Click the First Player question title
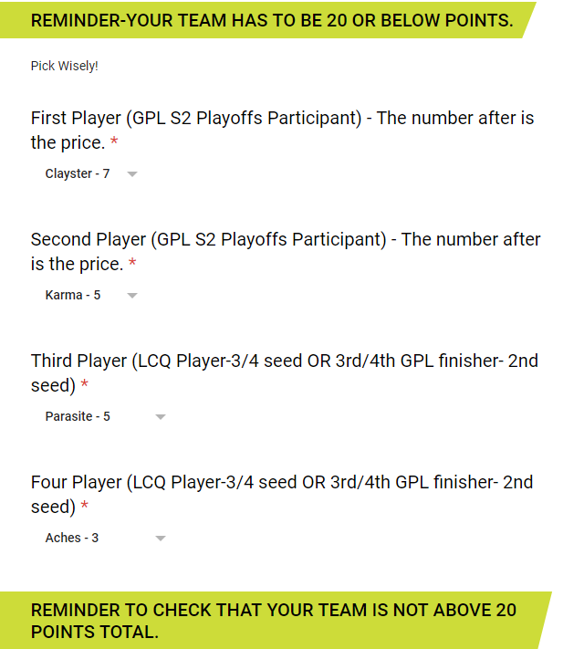 pos(282,130)
